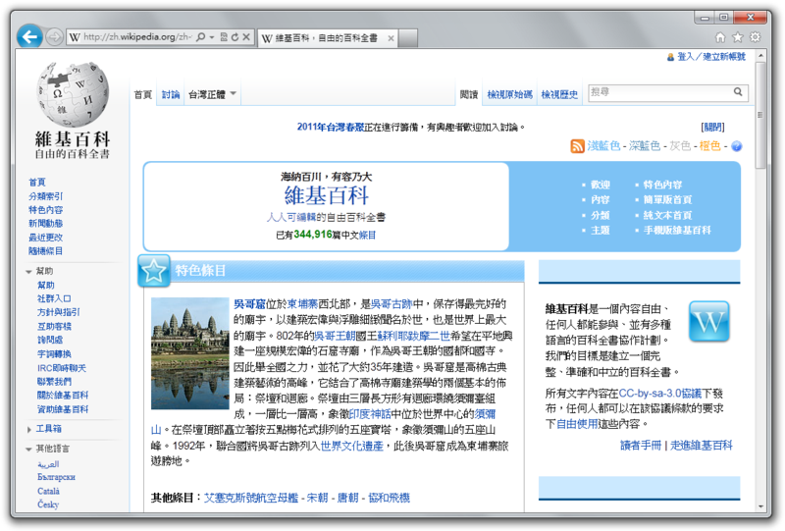This screenshot has height=531, width=785.
Task: Choose the 深藍色 color theme
Action: (645, 146)
